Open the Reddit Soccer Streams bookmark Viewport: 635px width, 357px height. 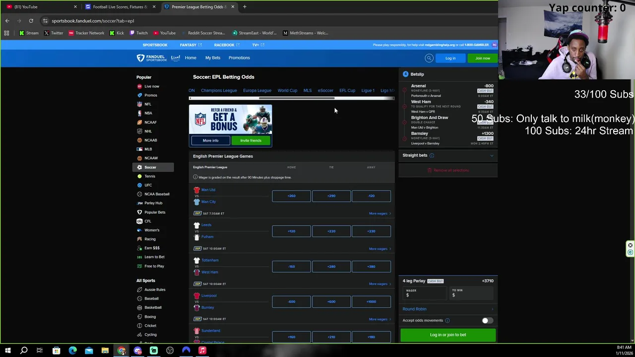coord(203,33)
